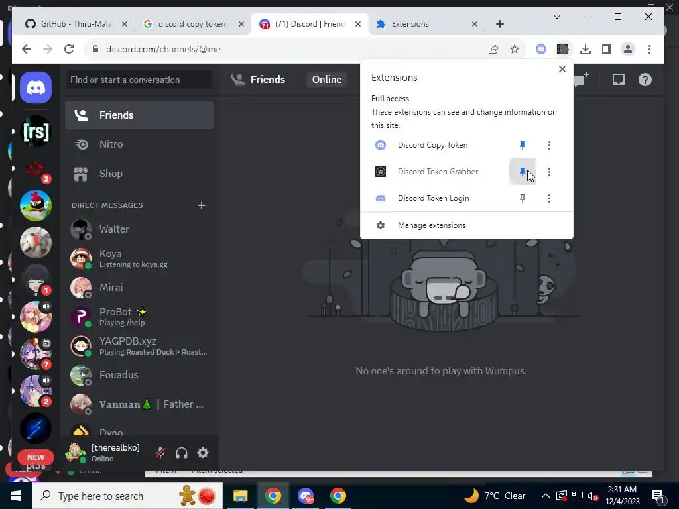The image size is (679, 509).
Task: Open direct message with Mirai
Action: tap(139, 288)
